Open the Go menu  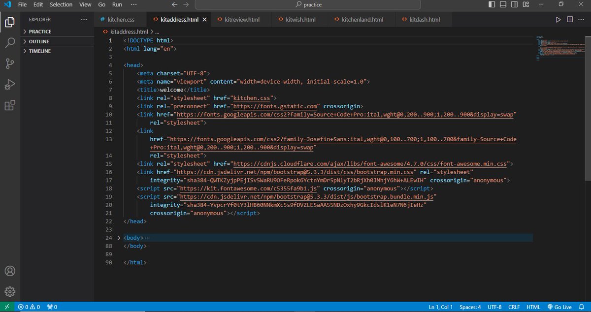tap(102, 4)
